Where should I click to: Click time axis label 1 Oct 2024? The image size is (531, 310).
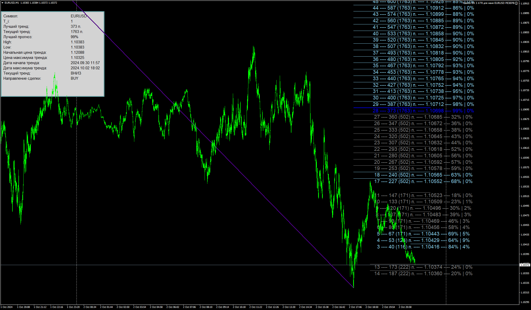tap(6, 307)
